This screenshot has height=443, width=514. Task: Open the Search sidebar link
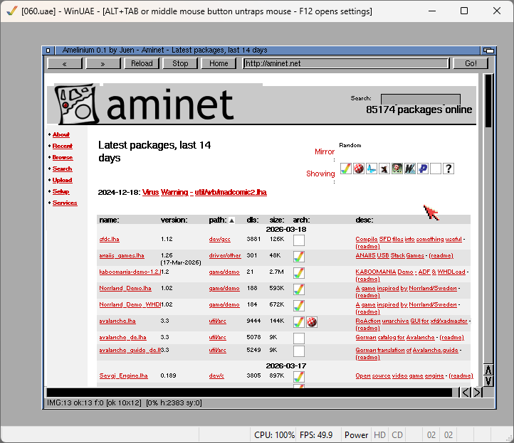[62, 169]
